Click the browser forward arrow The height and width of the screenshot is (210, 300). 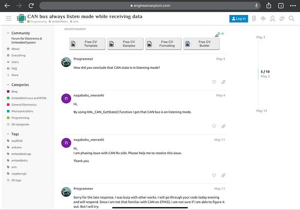(19, 6)
